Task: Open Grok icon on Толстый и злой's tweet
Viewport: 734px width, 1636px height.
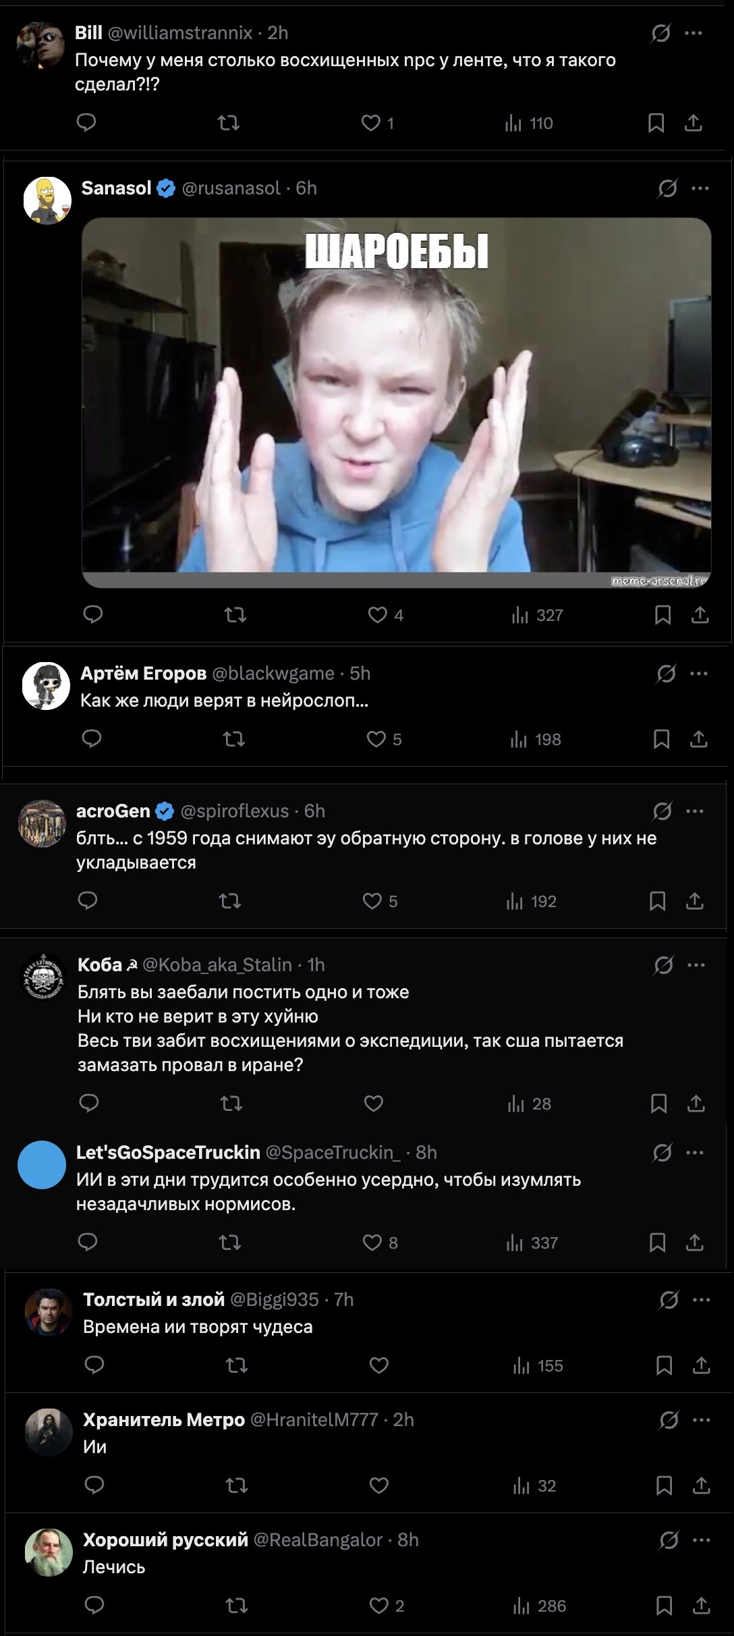Action: pos(669,1299)
